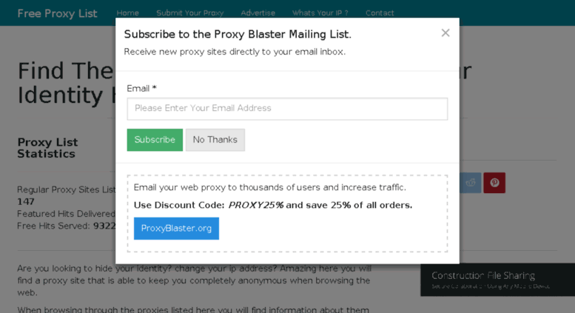Image resolution: width=575 pixels, height=313 pixels.
Task: Dismiss popup with No Thanks button
Action: click(x=215, y=140)
